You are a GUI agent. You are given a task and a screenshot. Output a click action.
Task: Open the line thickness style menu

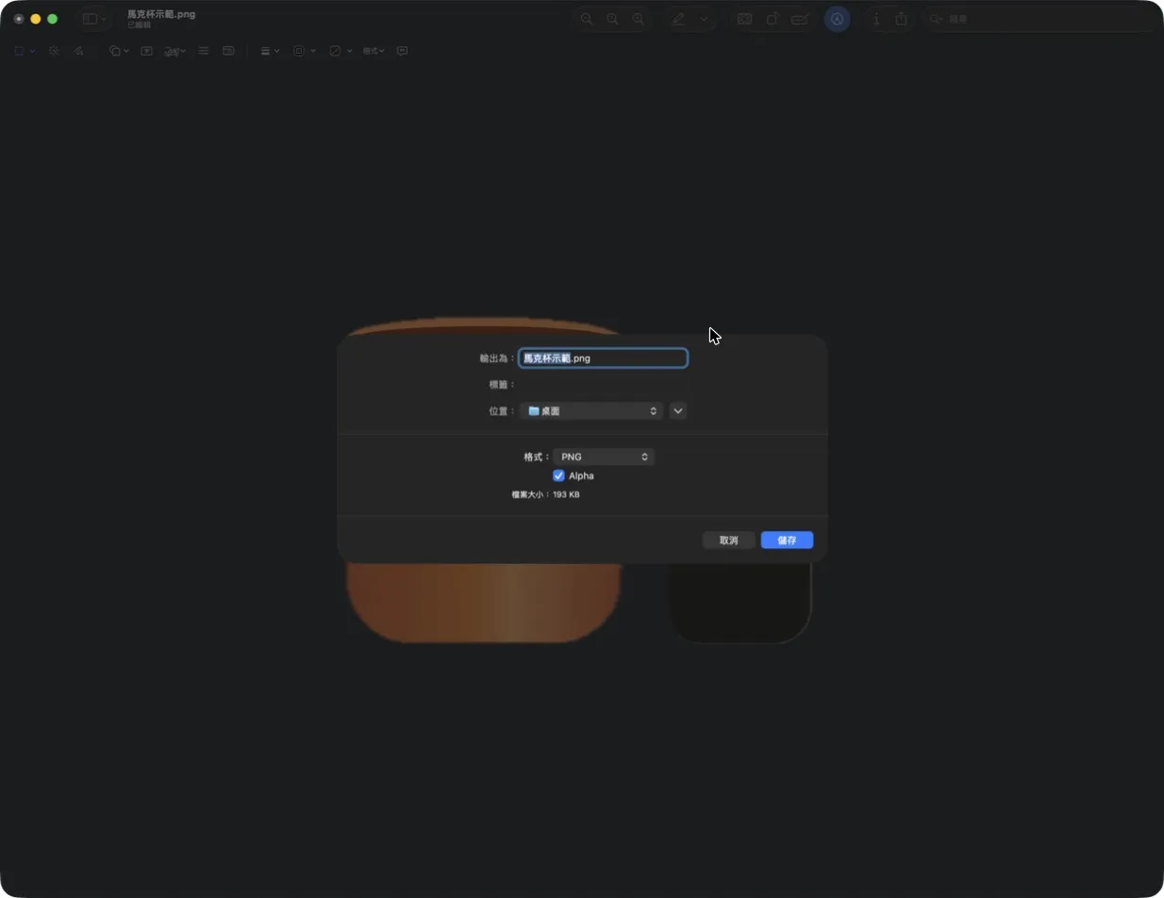(x=270, y=51)
